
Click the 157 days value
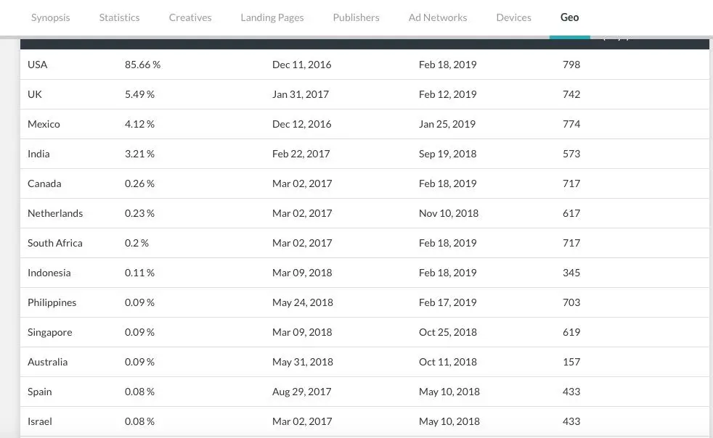[x=571, y=362]
